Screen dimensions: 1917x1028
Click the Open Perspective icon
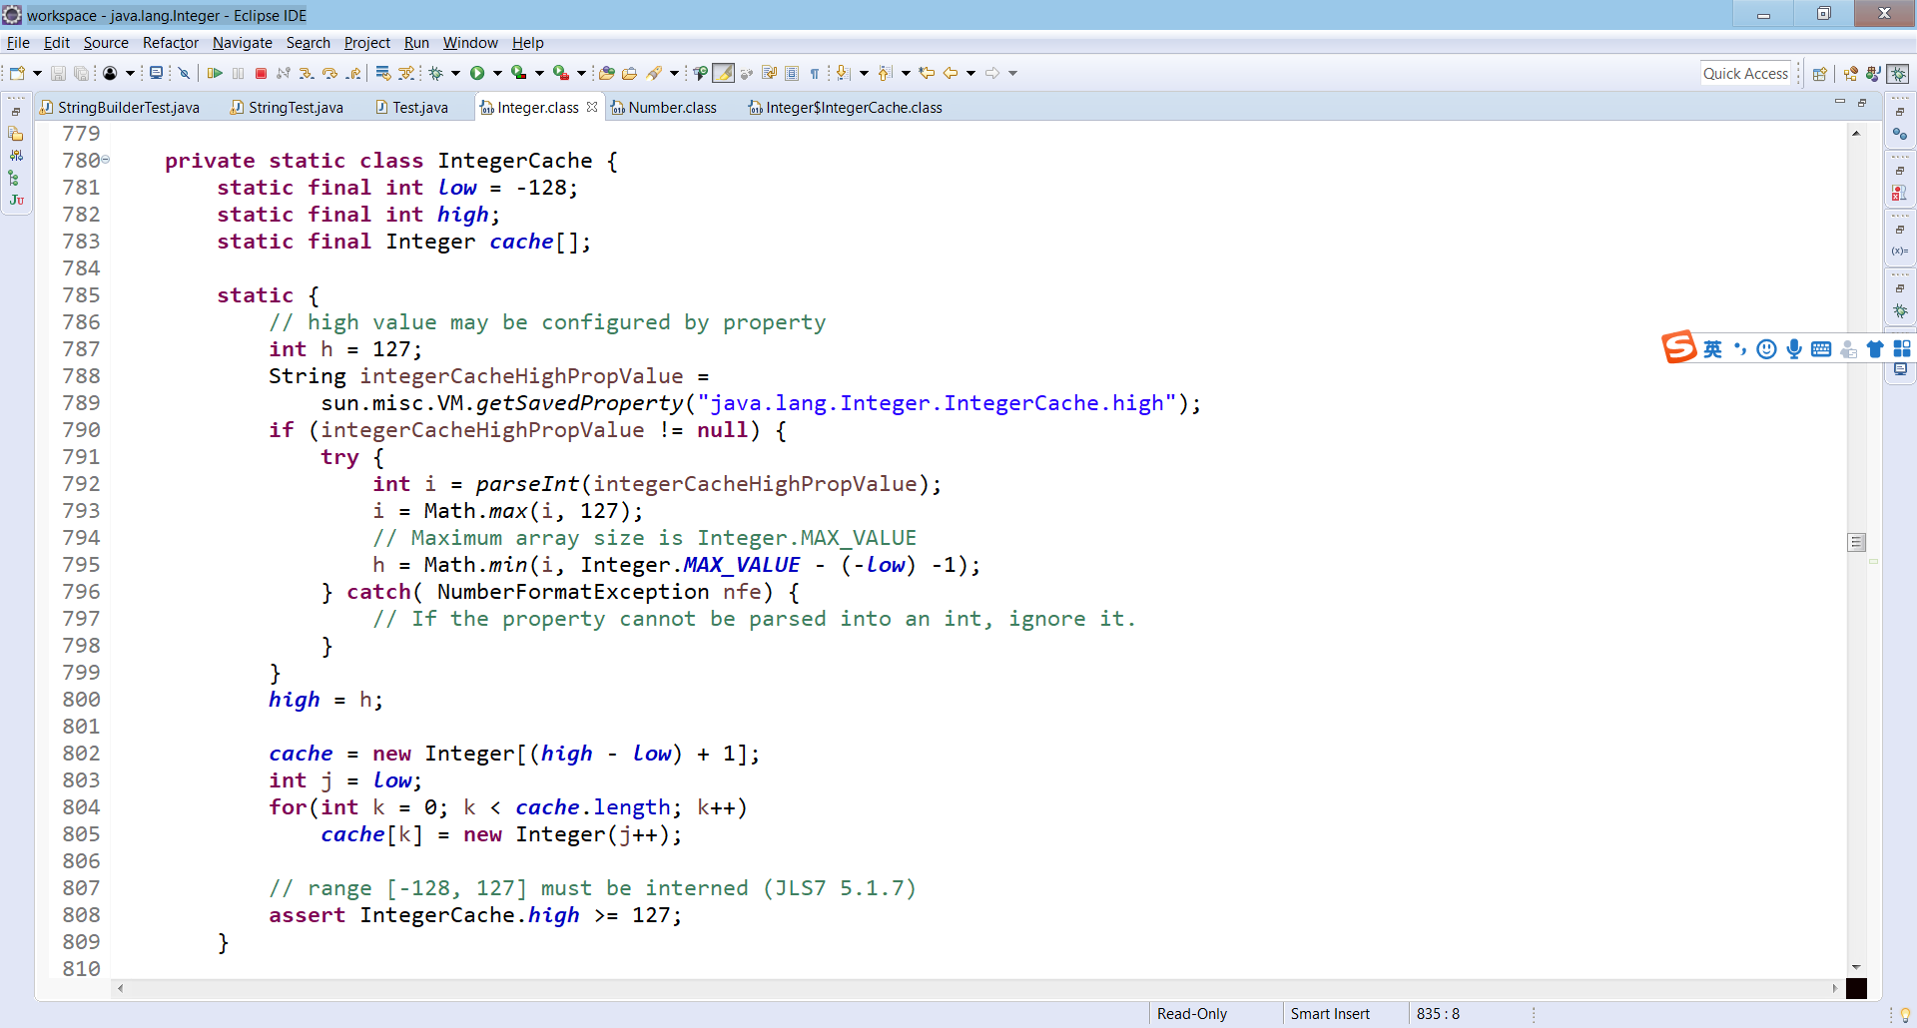coord(1820,74)
